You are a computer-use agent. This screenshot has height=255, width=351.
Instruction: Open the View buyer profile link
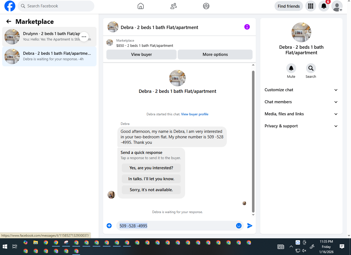(x=195, y=114)
